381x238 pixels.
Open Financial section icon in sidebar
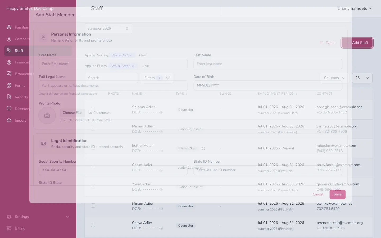[x=9, y=62]
